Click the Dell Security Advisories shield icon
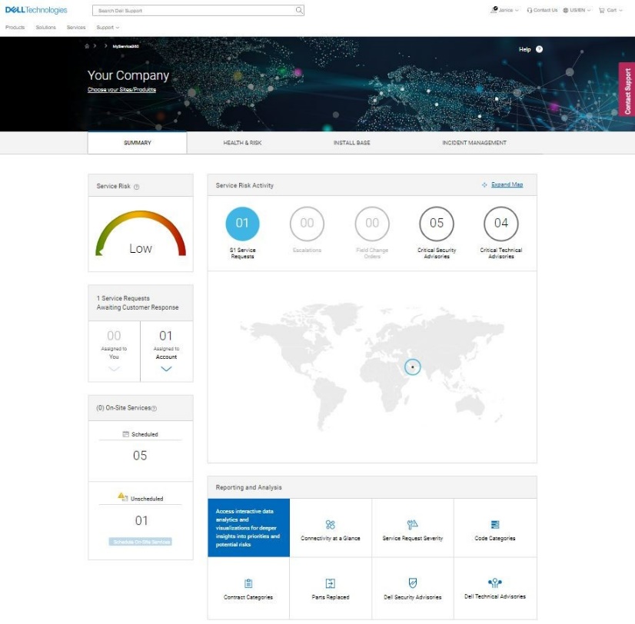The image size is (635, 624). coord(413,583)
